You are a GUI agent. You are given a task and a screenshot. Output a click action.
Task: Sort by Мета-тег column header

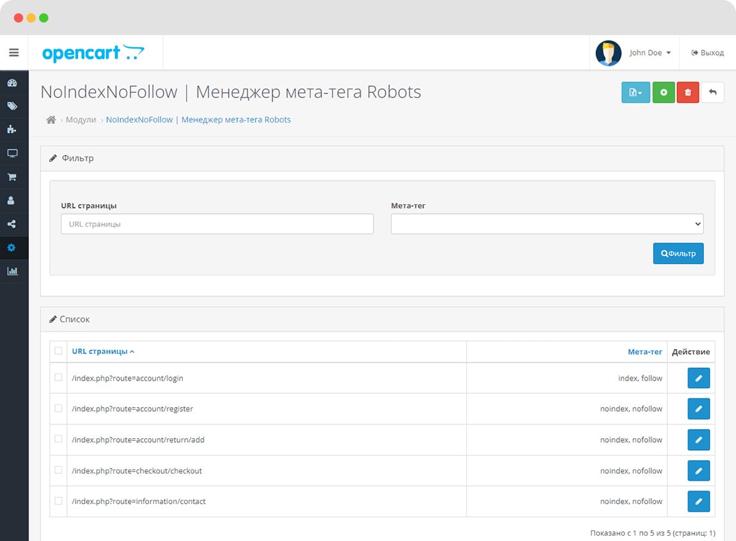coord(645,352)
